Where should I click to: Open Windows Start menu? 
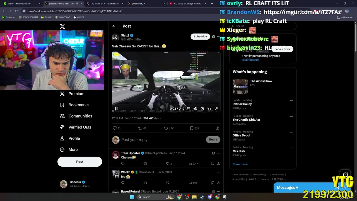tap(132, 197)
